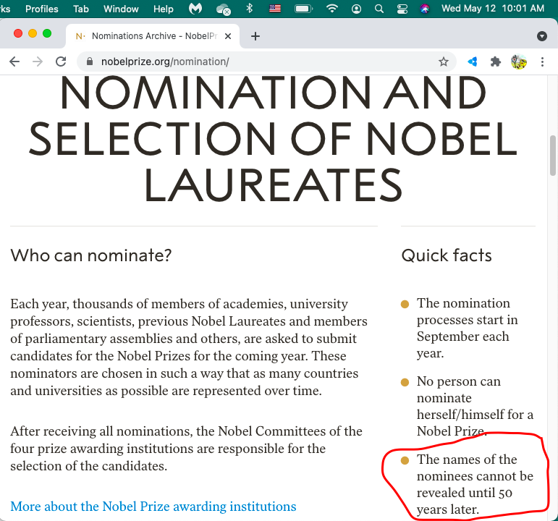Toggle Bluetooth from the menu bar icon
Screen dimensions: 558x521
click(250, 9)
